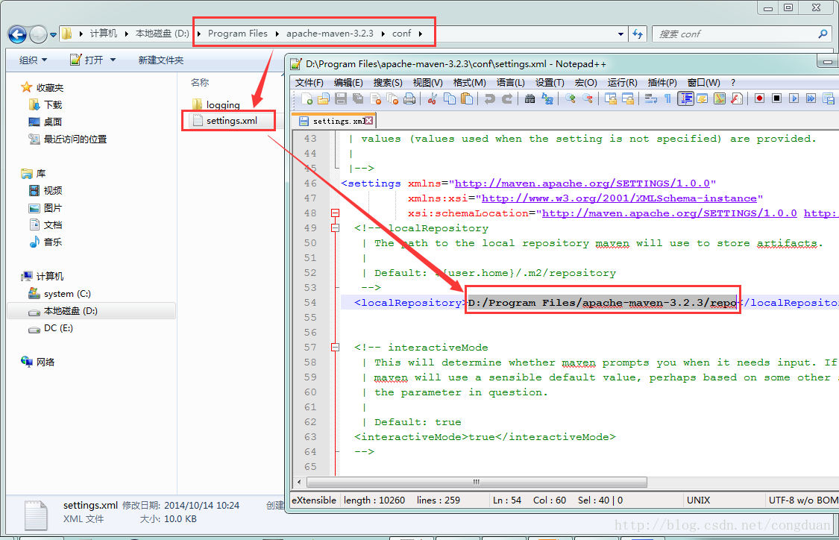
Task: Collapse the fold marker at line 49
Action: 335,228
